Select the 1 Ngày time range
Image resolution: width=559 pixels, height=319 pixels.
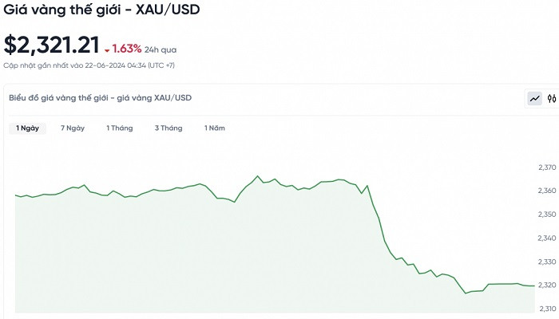coord(27,128)
